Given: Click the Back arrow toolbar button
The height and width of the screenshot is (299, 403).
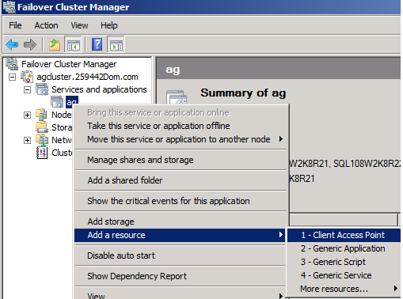Looking at the screenshot, I should tap(12, 44).
